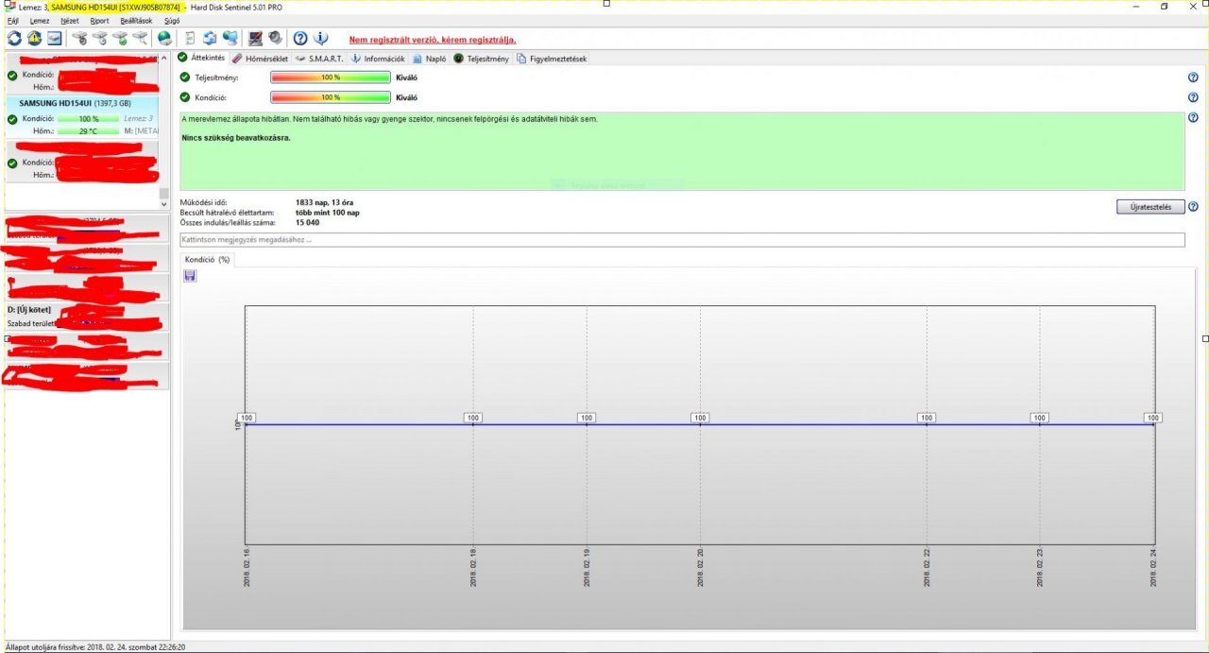Click the gray speaker toolbar icon

click(x=275, y=39)
